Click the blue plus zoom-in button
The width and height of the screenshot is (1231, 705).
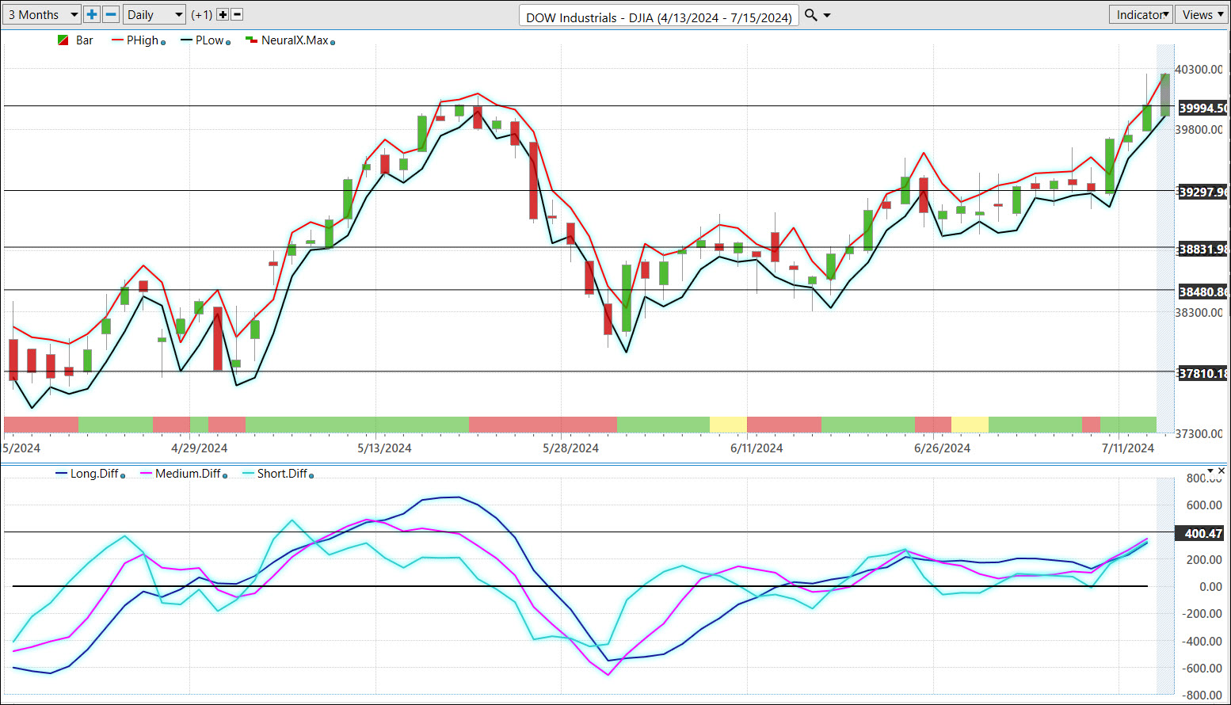pos(92,14)
